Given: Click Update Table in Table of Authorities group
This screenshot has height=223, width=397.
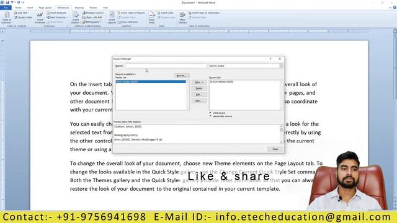Looking at the screenshot, I should coord(197,17).
